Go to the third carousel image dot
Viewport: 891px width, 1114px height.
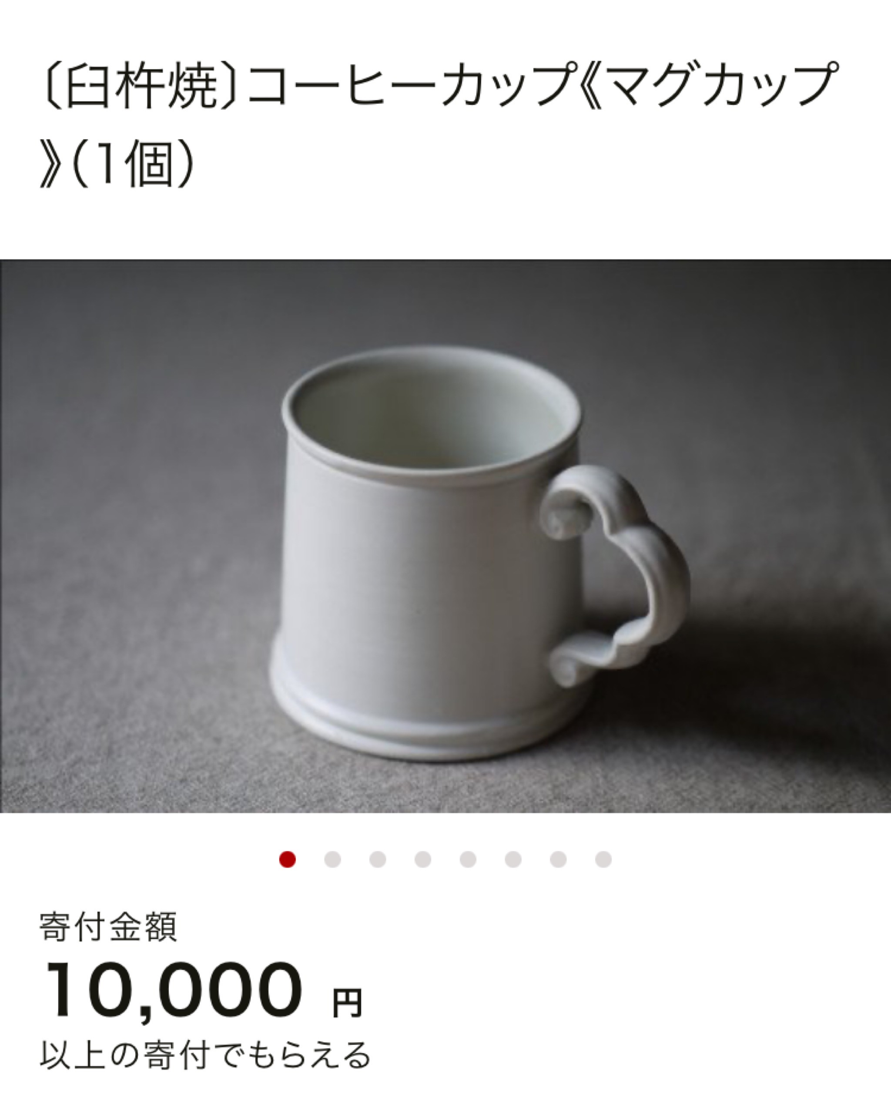tap(378, 859)
